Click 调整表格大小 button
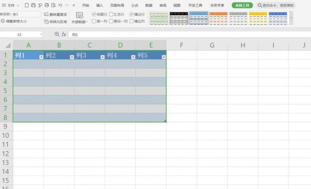Image resolution: width=311 pixels, height=189 pixels. (14, 21)
